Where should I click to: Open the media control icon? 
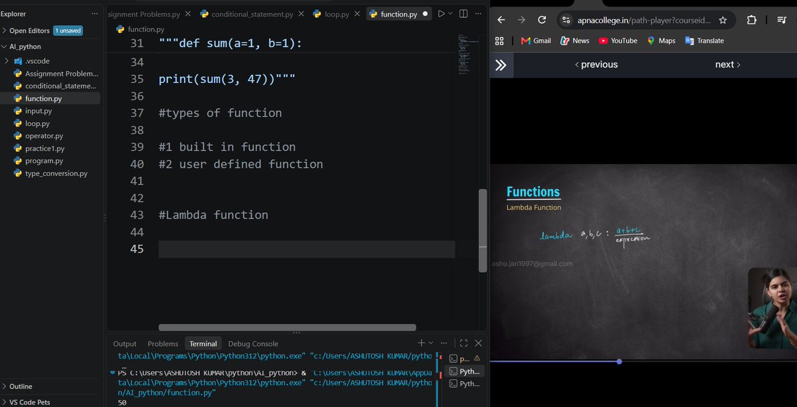tap(782, 20)
